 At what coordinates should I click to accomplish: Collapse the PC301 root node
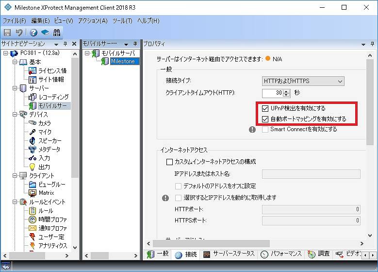pyautogui.click(x=5, y=53)
